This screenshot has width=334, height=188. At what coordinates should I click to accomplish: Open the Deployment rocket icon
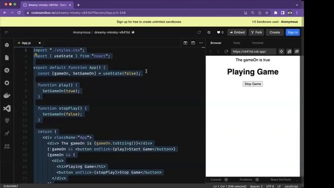click(7, 134)
